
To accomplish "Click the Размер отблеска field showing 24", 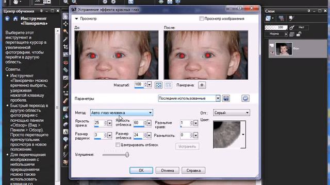I will pyautogui.click(x=138, y=136).
